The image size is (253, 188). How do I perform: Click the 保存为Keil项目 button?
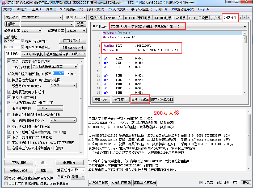[x=162, y=99]
